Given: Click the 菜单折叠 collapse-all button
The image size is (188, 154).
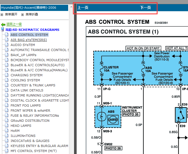Looking at the screenshot, I should pyautogui.click(x=32, y=15).
